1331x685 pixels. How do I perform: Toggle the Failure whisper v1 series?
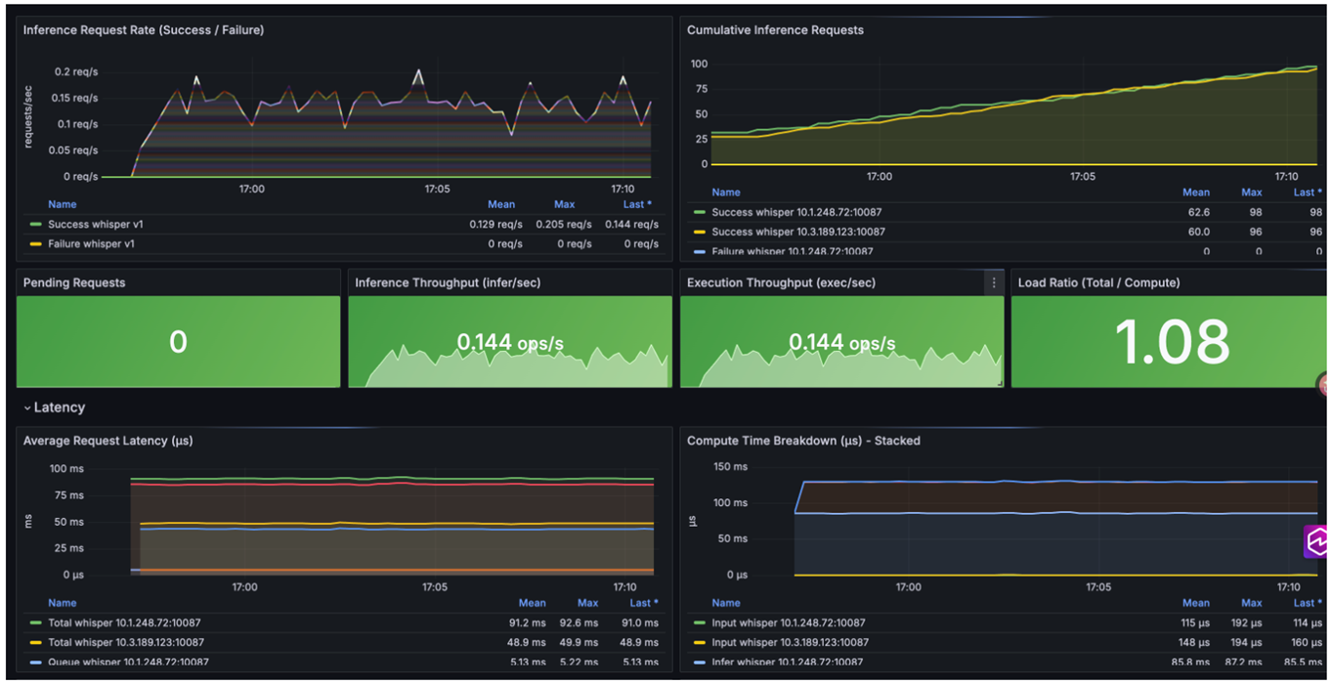[x=93, y=243]
